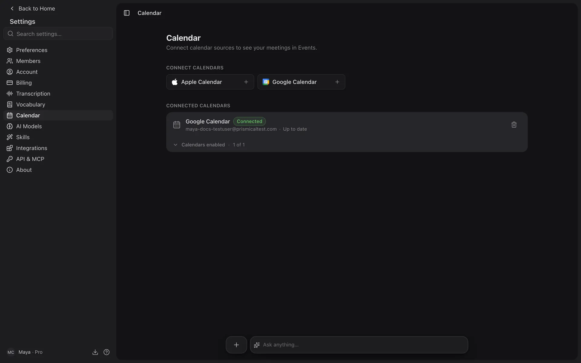Click the AI Models brain icon

pyautogui.click(x=10, y=126)
